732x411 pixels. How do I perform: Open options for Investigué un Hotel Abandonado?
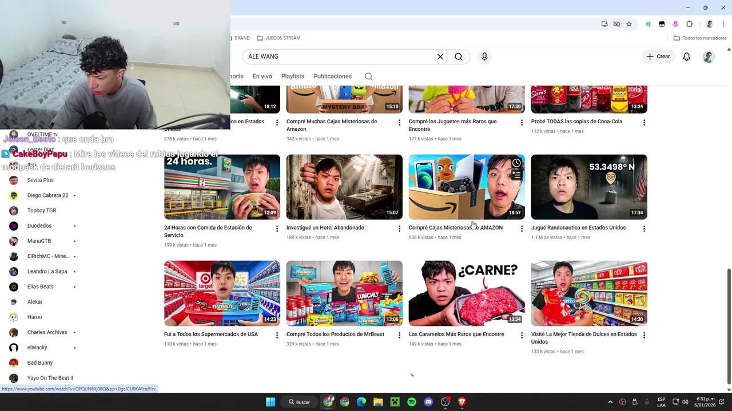399,229
